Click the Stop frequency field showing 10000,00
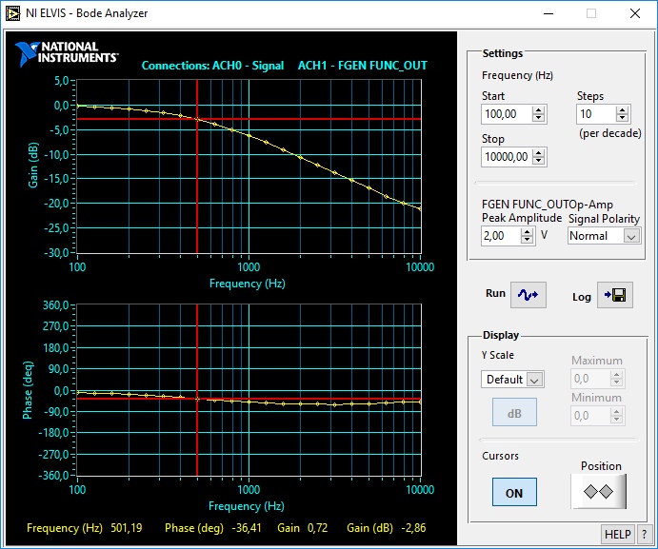The height and width of the screenshot is (549, 658). pos(507,157)
